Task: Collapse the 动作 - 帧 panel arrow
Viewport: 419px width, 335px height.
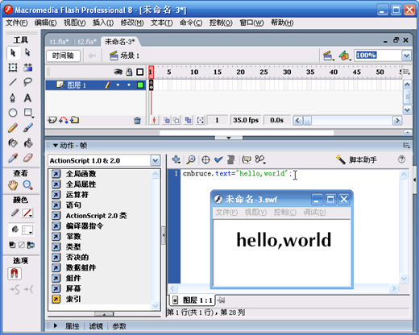Action: 56,146
